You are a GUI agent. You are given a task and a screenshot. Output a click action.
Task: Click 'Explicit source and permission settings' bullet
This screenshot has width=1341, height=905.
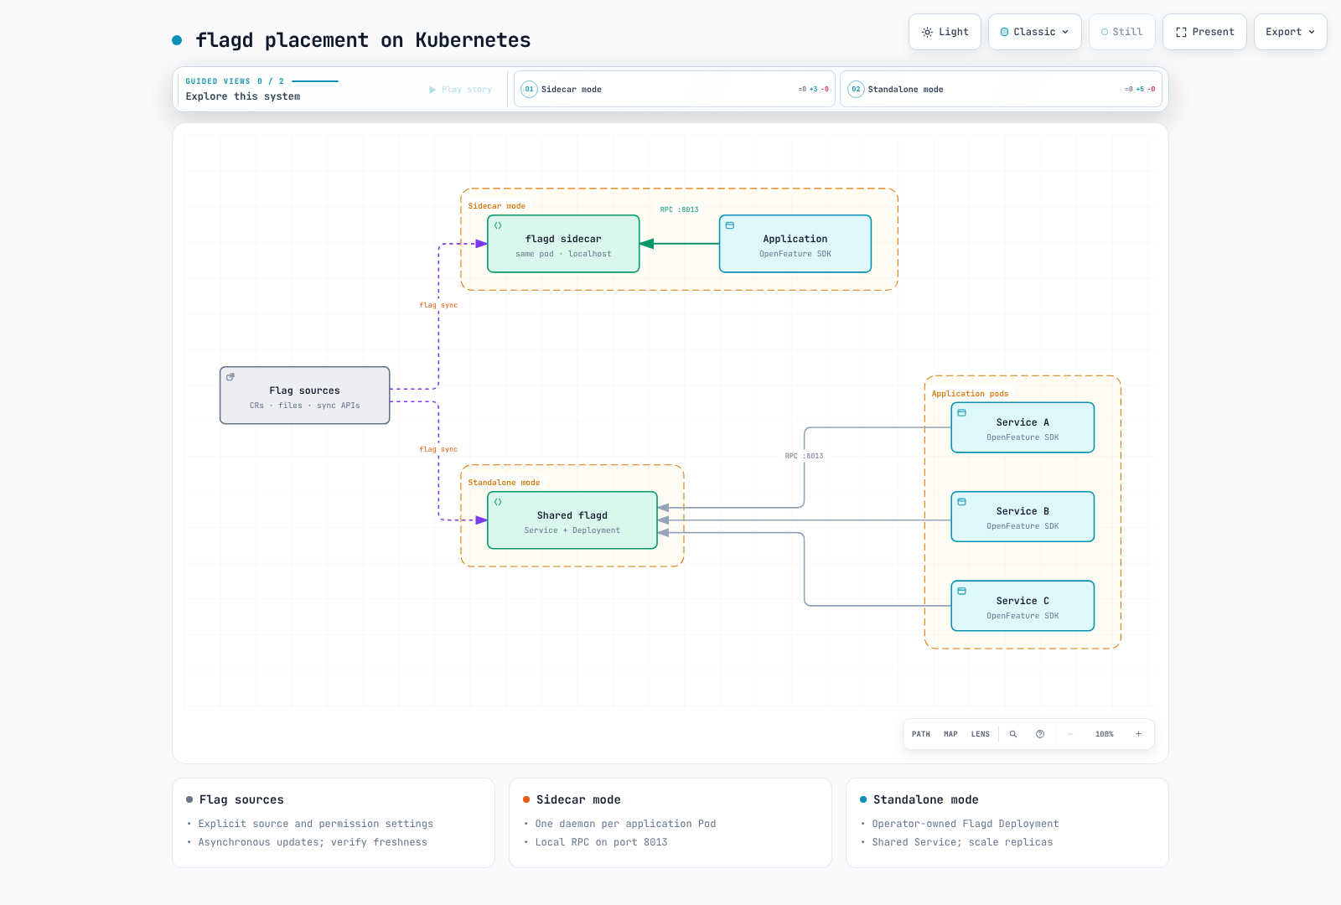pyautogui.click(x=316, y=824)
